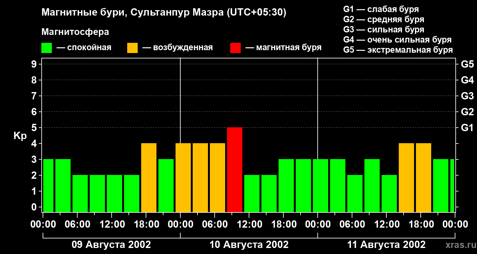Click the green 'спокойная' legend swatch
The image size is (477, 254).
tap(46, 48)
